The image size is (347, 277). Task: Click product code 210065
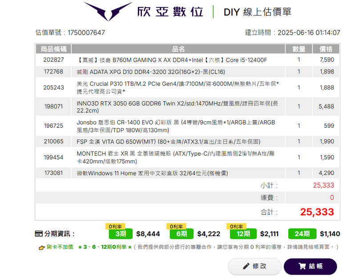[x=53, y=141]
